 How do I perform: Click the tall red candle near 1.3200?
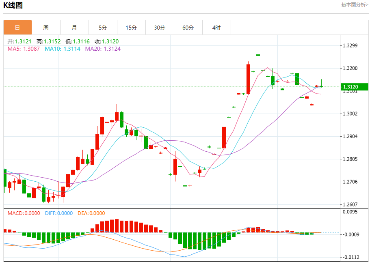click(248, 79)
